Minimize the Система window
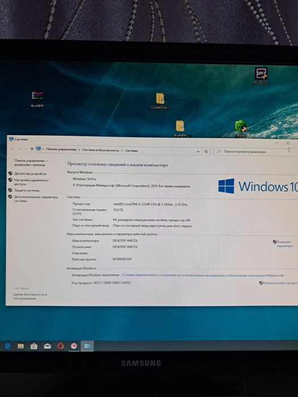This screenshot has width=298, height=397. click(x=276, y=143)
